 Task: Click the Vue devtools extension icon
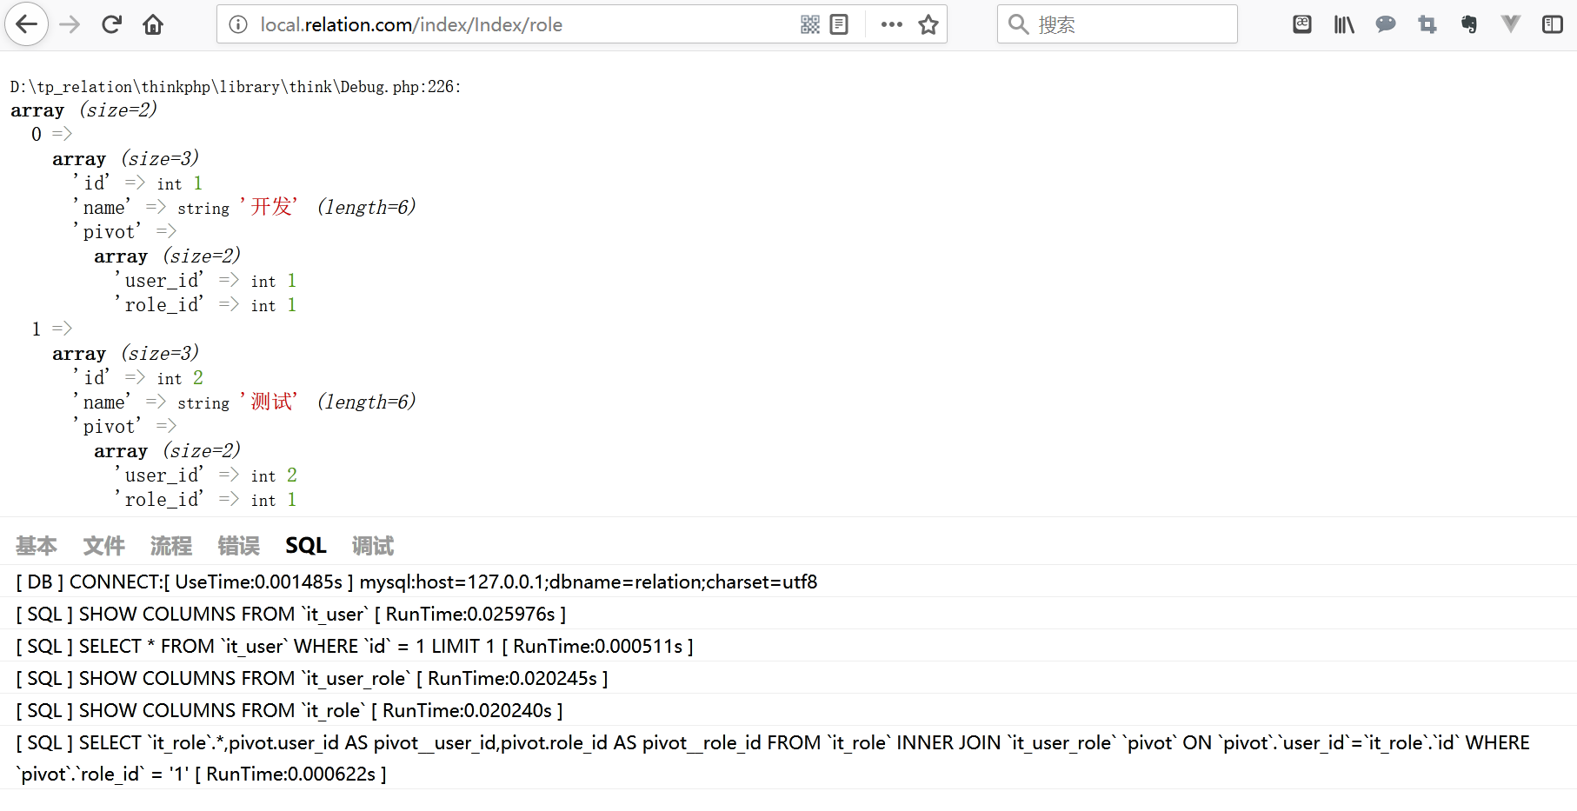click(1511, 24)
